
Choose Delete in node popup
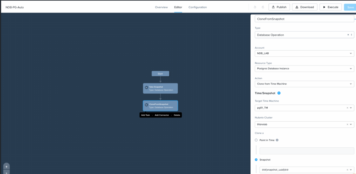click(177, 115)
